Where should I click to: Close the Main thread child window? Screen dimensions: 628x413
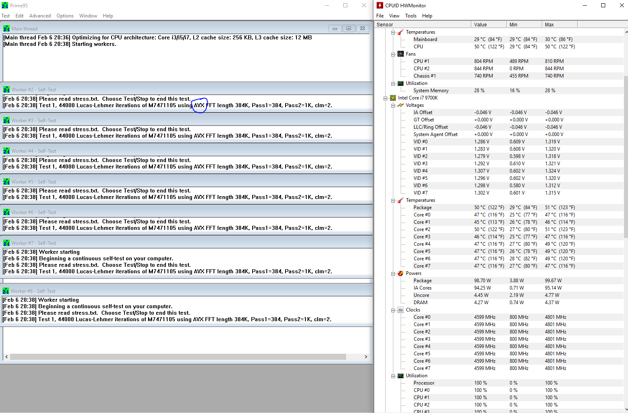click(x=362, y=28)
